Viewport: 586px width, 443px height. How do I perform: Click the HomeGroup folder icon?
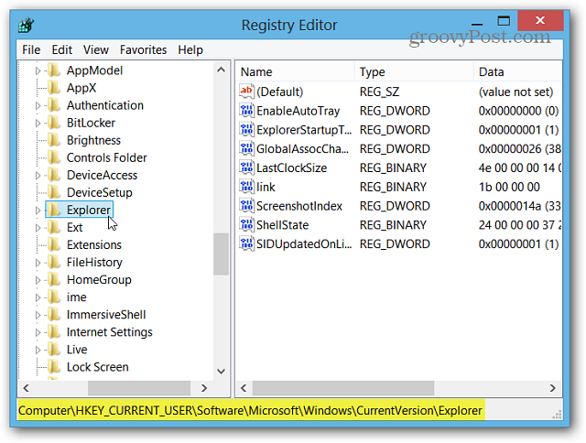[x=55, y=279]
